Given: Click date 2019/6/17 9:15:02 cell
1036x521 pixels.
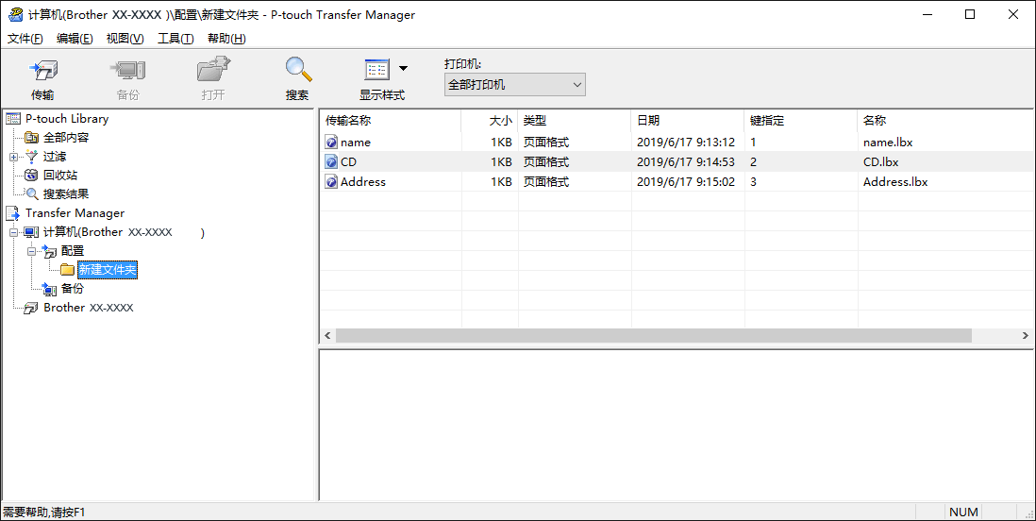Looking at the screenshot, I should [686, 182].
